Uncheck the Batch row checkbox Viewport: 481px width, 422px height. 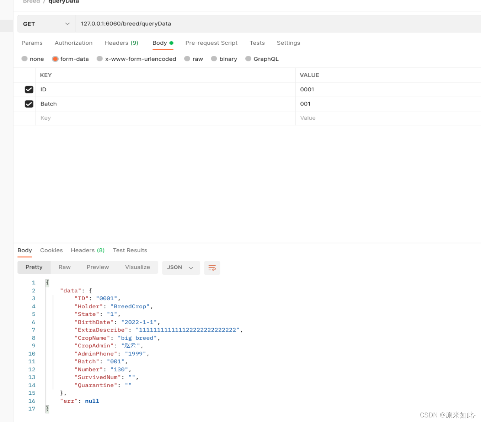[29, 104]
